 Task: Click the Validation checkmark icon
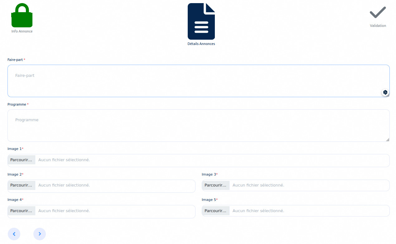click(x=378, y=12)
